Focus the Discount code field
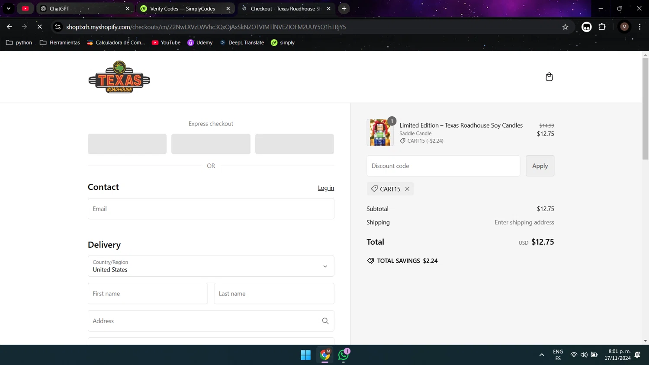 [443, 166]
